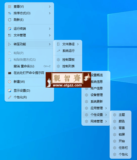Click the gear icon beside 任务栏
This screenshot has height=160, width=137.
(115, 148)
